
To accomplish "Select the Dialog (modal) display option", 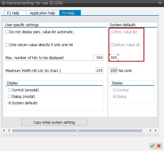I will point(9,97).
